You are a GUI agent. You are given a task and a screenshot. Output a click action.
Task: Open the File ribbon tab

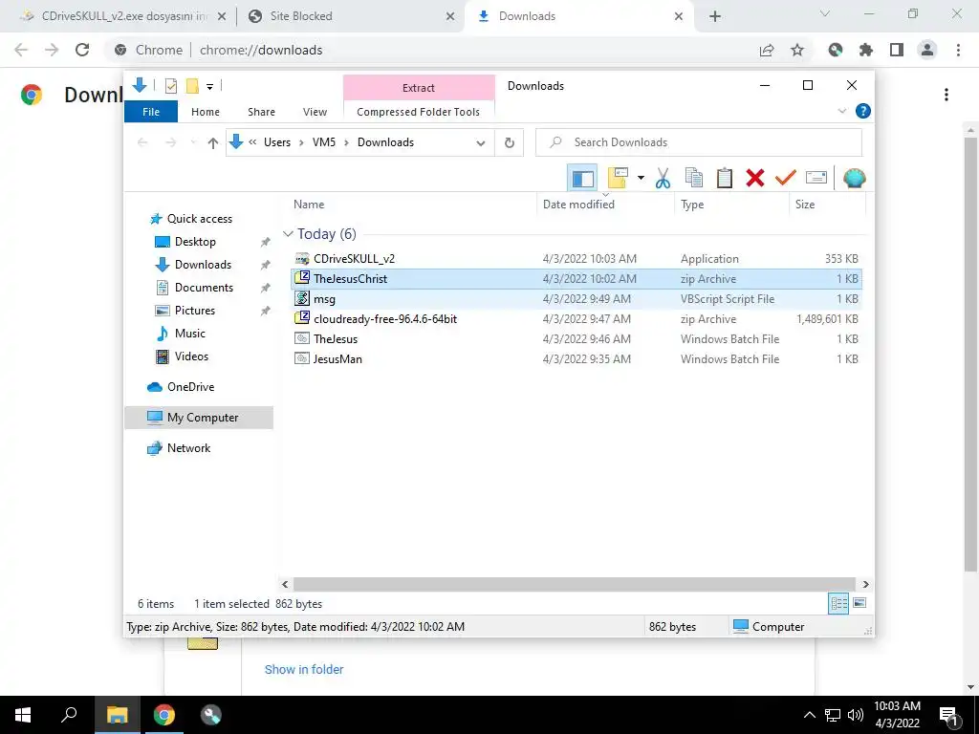pos(151,112)
